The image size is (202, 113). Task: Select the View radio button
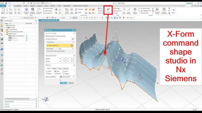coord(55,71)
